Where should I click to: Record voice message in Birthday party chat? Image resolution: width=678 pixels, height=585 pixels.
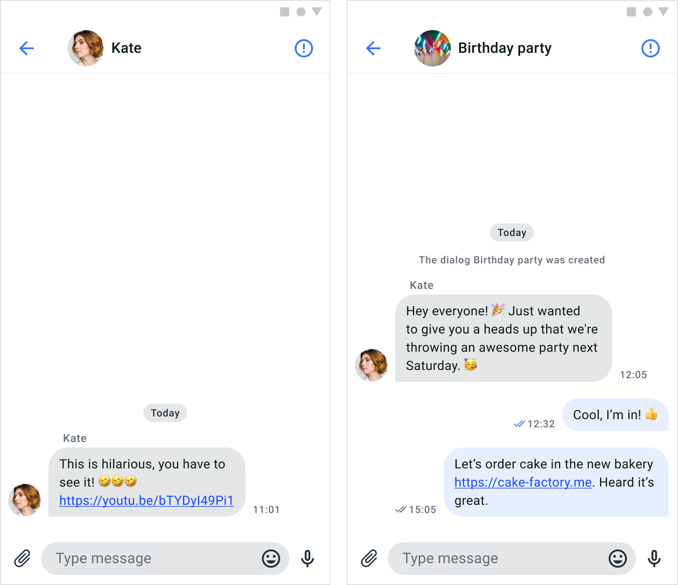(x=654, y=558)
